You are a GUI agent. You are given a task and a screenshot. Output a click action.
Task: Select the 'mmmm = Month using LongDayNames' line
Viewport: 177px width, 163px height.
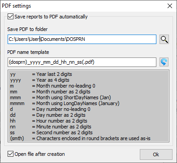(x=65, y=103)
